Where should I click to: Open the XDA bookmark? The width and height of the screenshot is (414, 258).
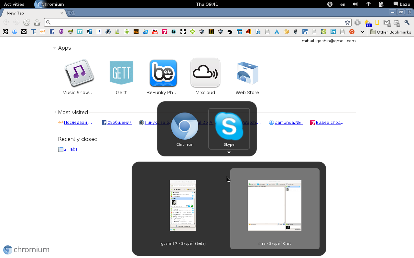pos(136,32)
